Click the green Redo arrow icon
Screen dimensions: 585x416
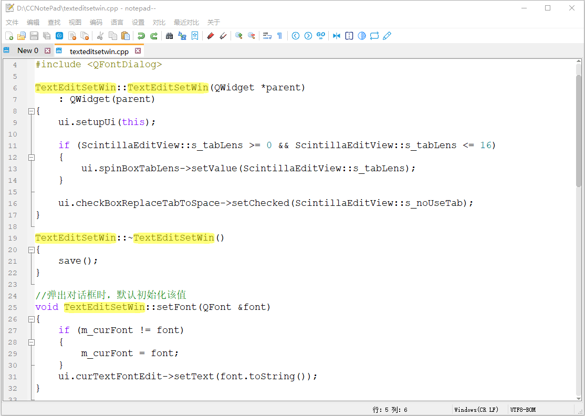pyautogui.click(x=154, y=36)
